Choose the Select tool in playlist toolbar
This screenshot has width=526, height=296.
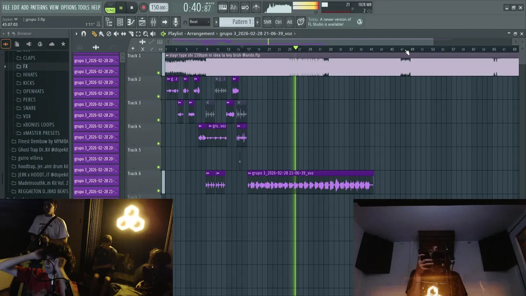click(x=138, y=34)
